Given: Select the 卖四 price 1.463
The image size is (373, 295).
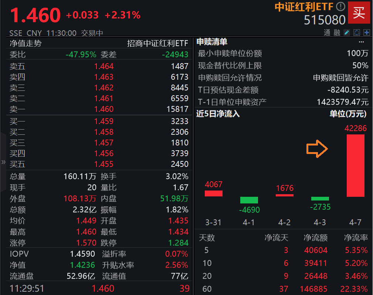Looking at the screenshot, I should [x=104, y=77].
